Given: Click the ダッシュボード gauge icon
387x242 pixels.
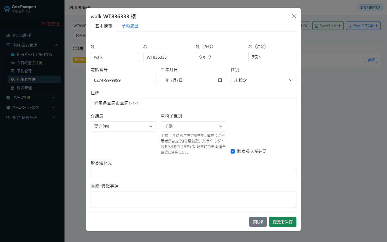Looking at the screenshot, I should click(x=8, y=35).
